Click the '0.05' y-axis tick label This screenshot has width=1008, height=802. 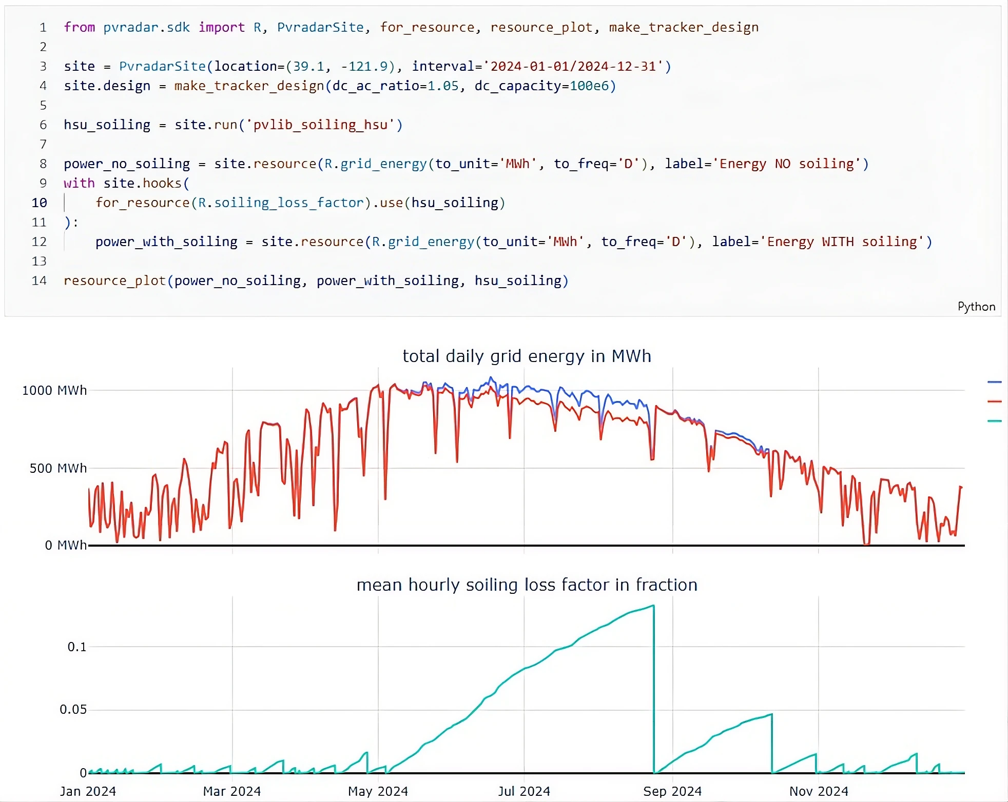pyautogui.click(x=73, y=710)
